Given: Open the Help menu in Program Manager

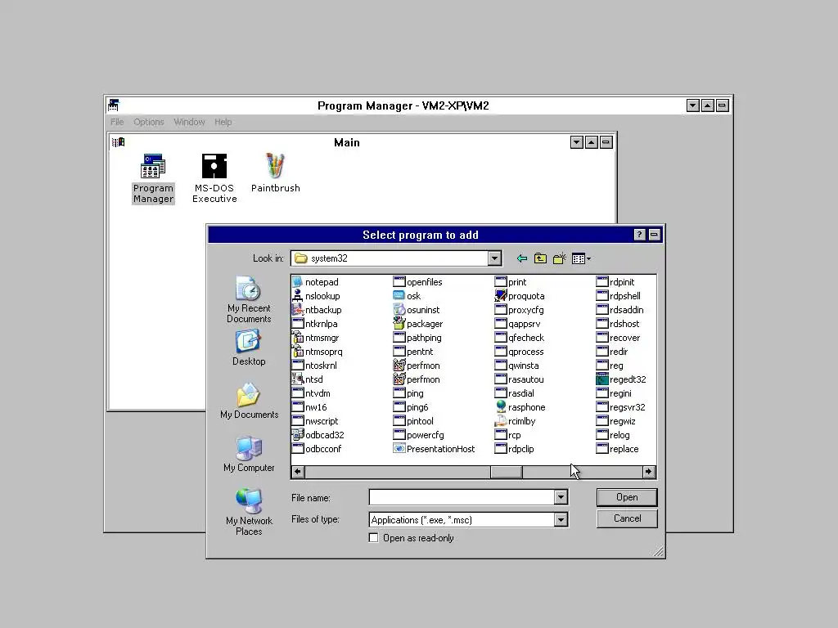Looking at the screenshot, I should point(223,122).
